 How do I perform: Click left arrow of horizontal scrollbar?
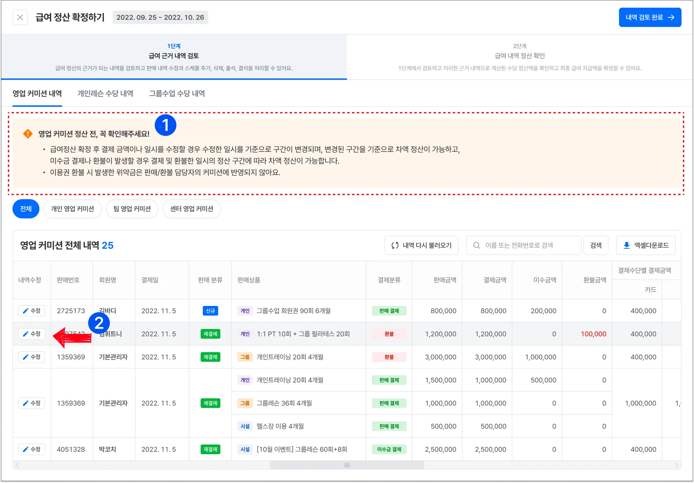tap(17, 465)
